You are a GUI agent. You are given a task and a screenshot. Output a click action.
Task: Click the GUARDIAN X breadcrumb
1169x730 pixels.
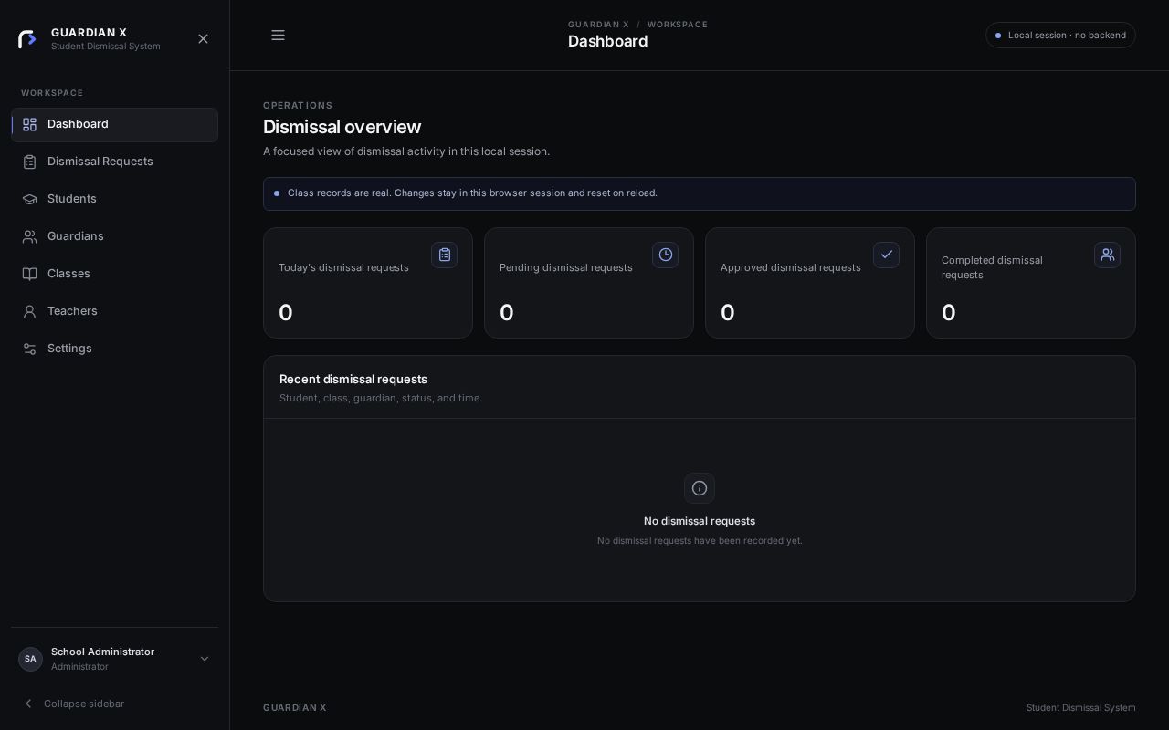(598, 25)
